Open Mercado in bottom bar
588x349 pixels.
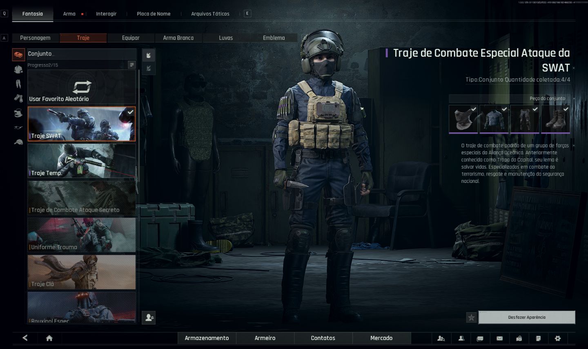pyautogui.click(x=381, y=338)
